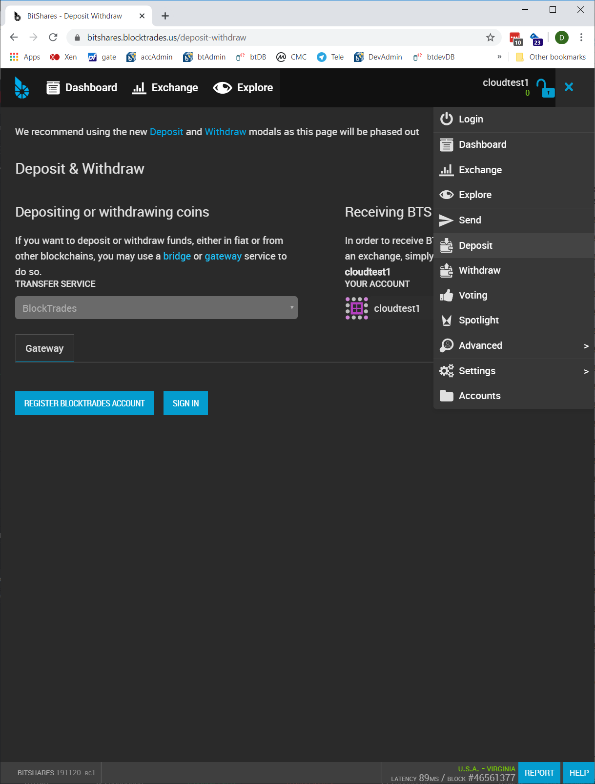Viewport: 595px width, 784px height.
Task: Click the Deposit icon in the menu
Action: tap(447, 245)
